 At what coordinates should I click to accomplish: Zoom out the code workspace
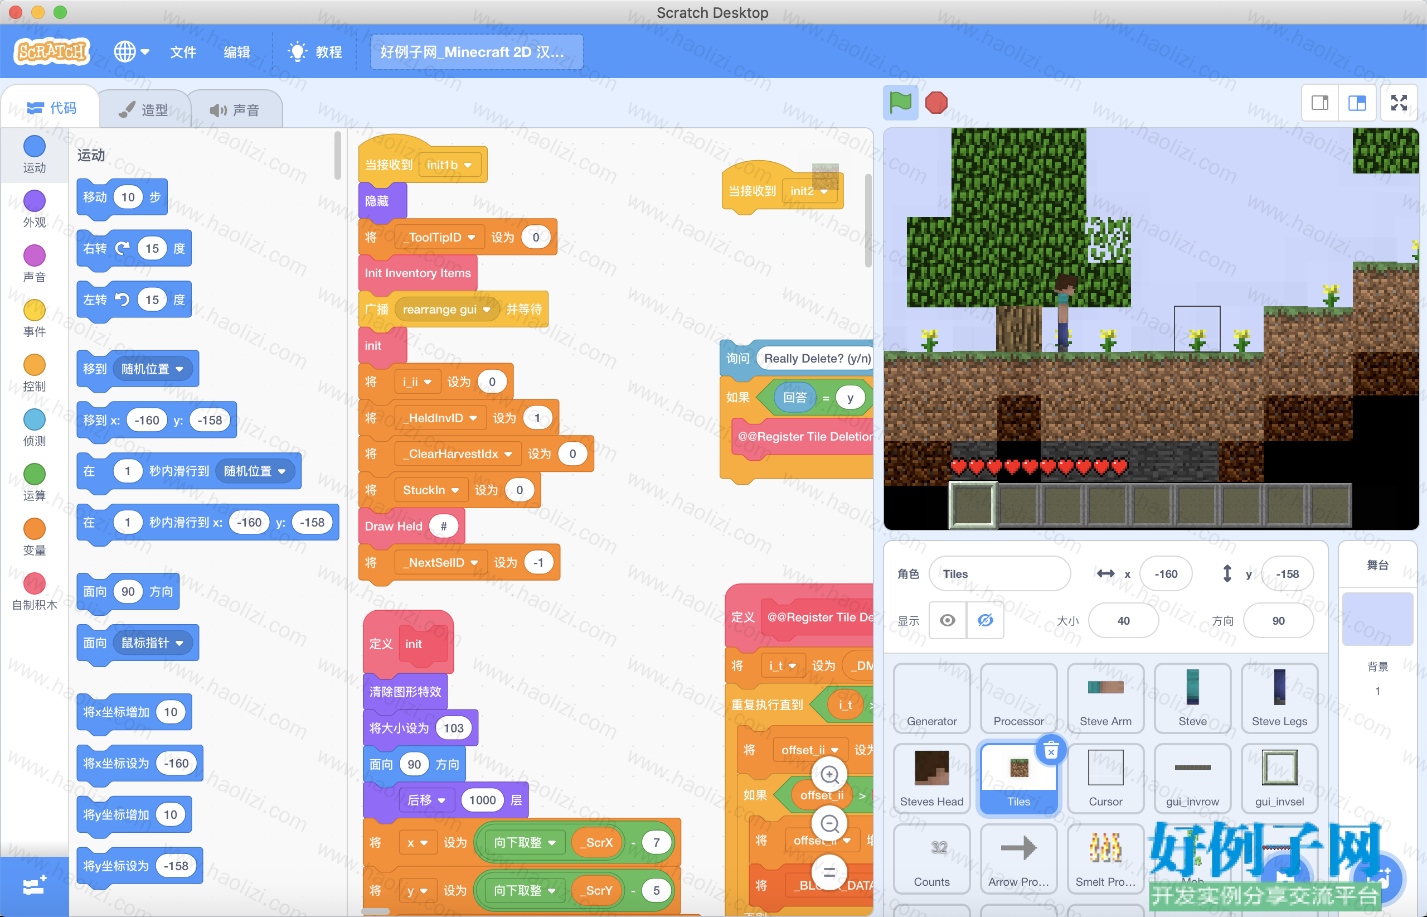point(829,823)
